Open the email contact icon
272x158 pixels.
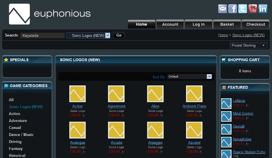pos(223,9)
